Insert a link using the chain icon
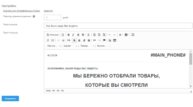Screen dimensions: 193x107 pyautogui.click(x=94, y=40)
